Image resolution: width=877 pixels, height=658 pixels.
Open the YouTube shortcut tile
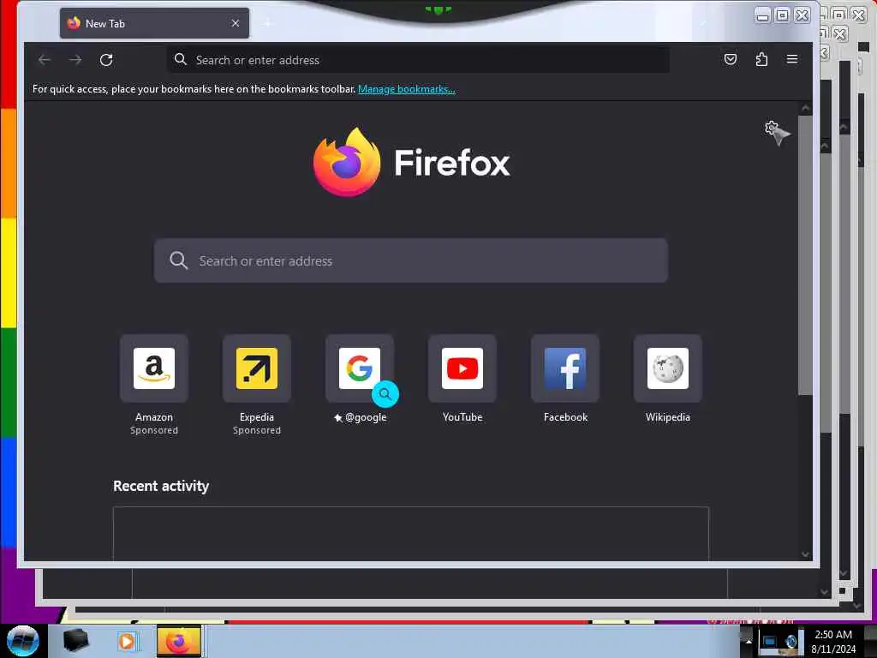click(462, 368)
